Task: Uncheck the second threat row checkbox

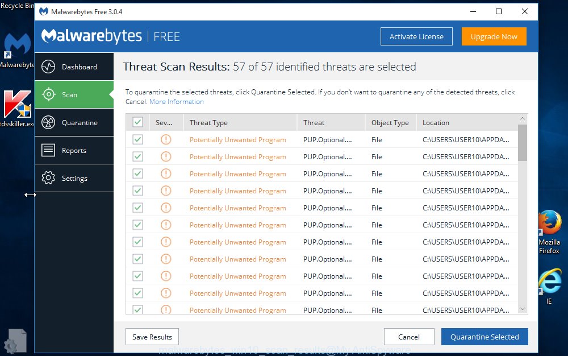Action: point(137,157)
